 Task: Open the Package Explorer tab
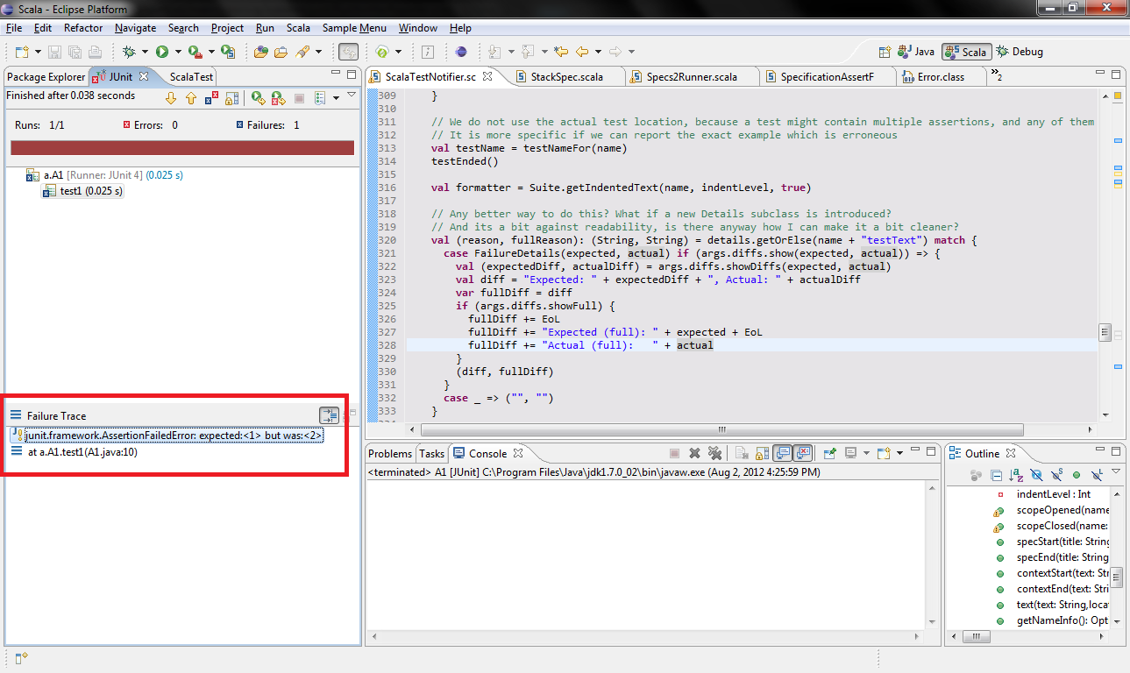point(46,77)
